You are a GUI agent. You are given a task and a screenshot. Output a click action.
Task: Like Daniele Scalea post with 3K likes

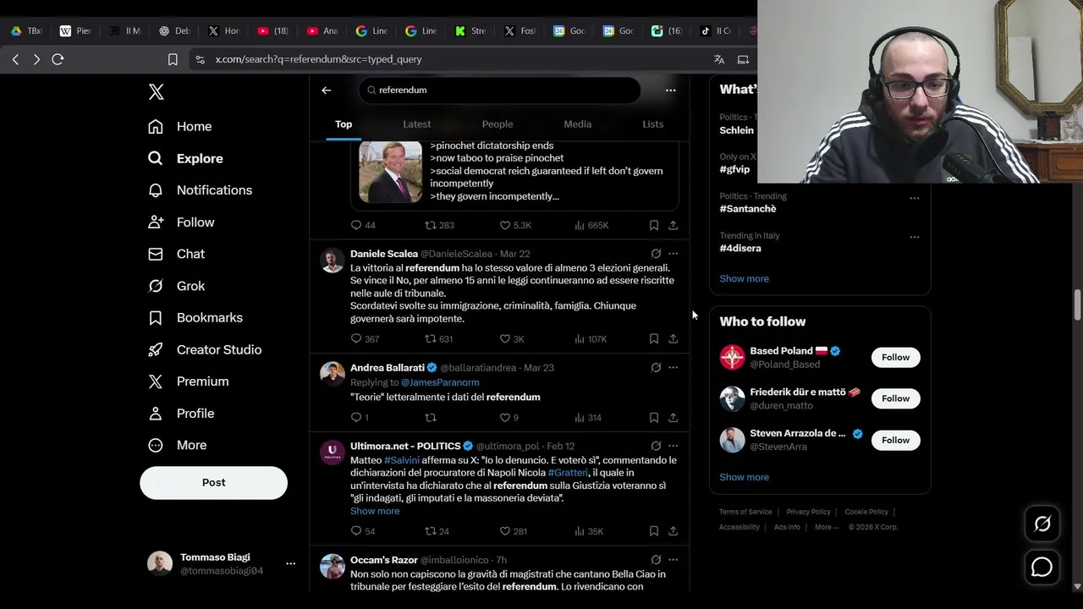(512, 338)
